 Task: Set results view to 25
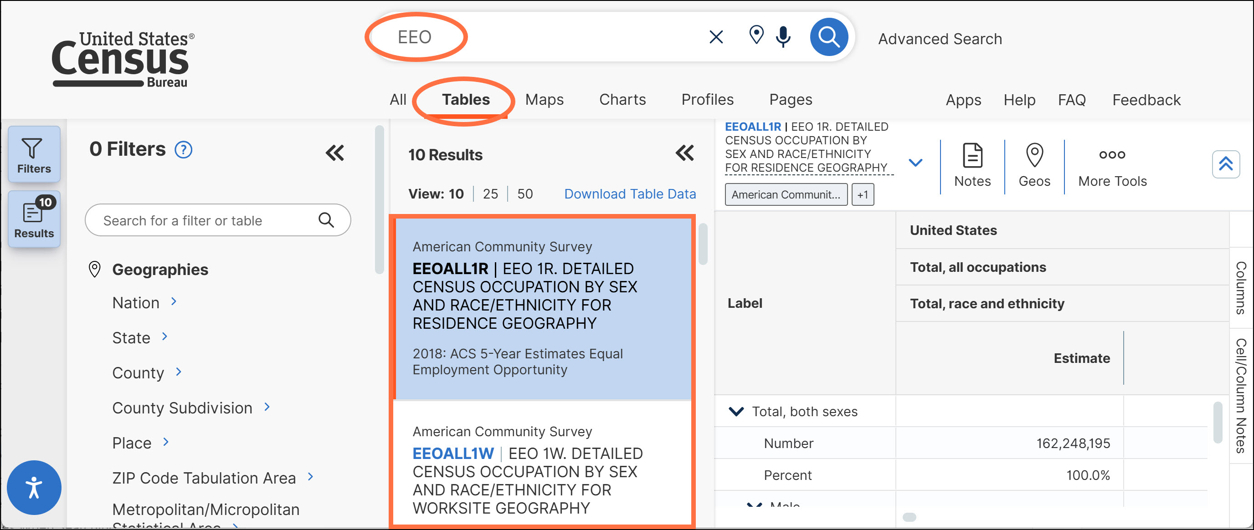(x=490, y=194)
